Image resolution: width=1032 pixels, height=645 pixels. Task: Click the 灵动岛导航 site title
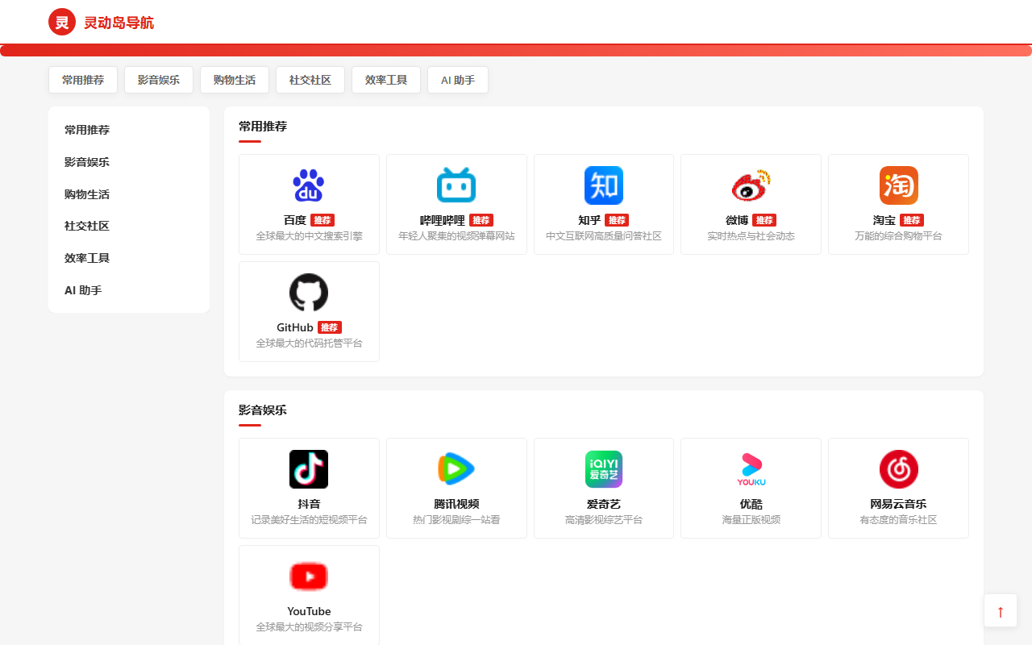(119, 23)
